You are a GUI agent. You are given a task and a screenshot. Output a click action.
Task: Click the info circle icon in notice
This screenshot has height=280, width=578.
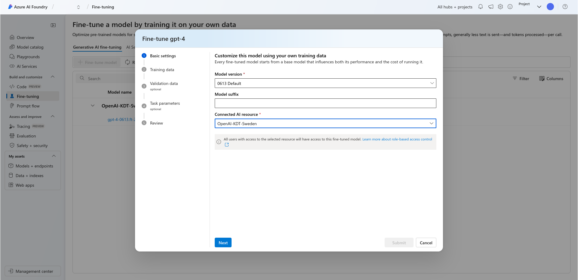(219, 142)
